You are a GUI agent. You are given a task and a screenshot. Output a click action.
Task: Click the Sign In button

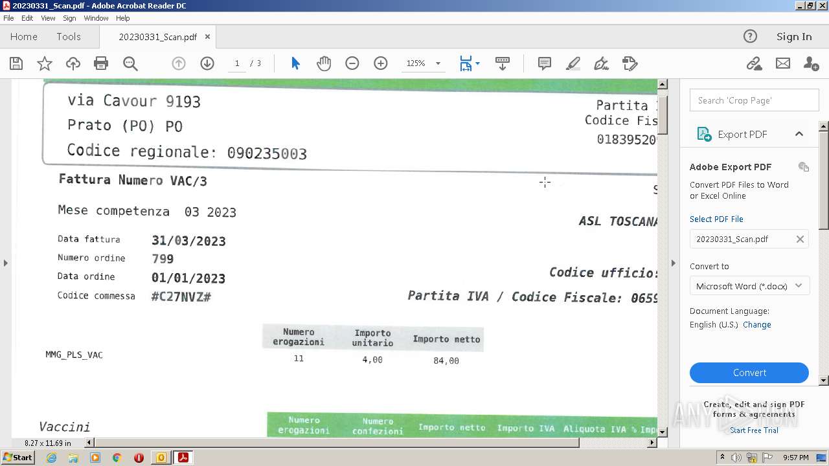click(794, 37)
